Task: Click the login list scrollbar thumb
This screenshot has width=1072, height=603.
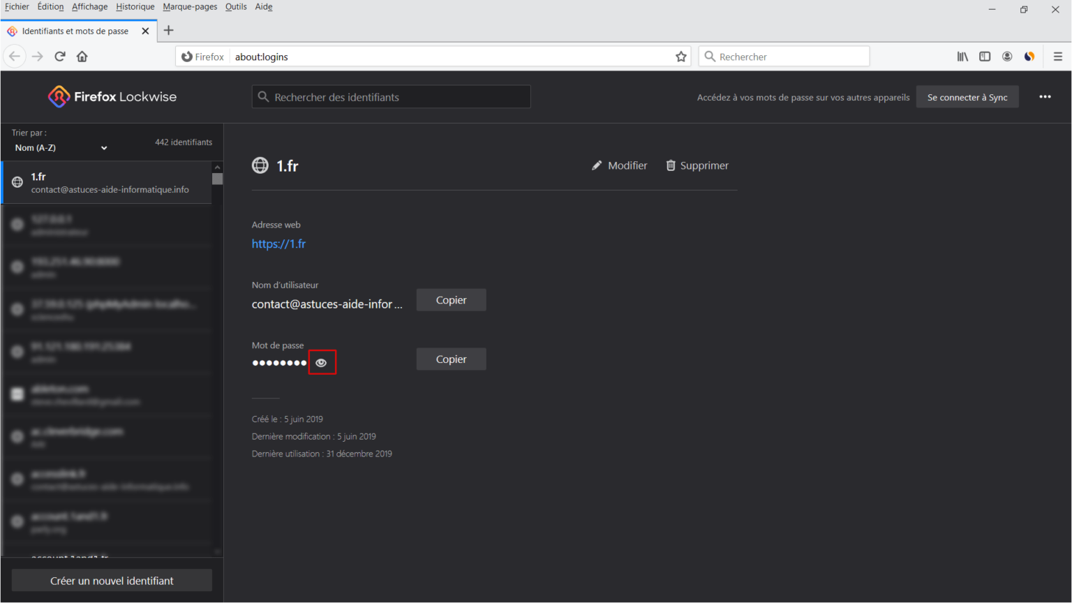Action: (217, 179)
